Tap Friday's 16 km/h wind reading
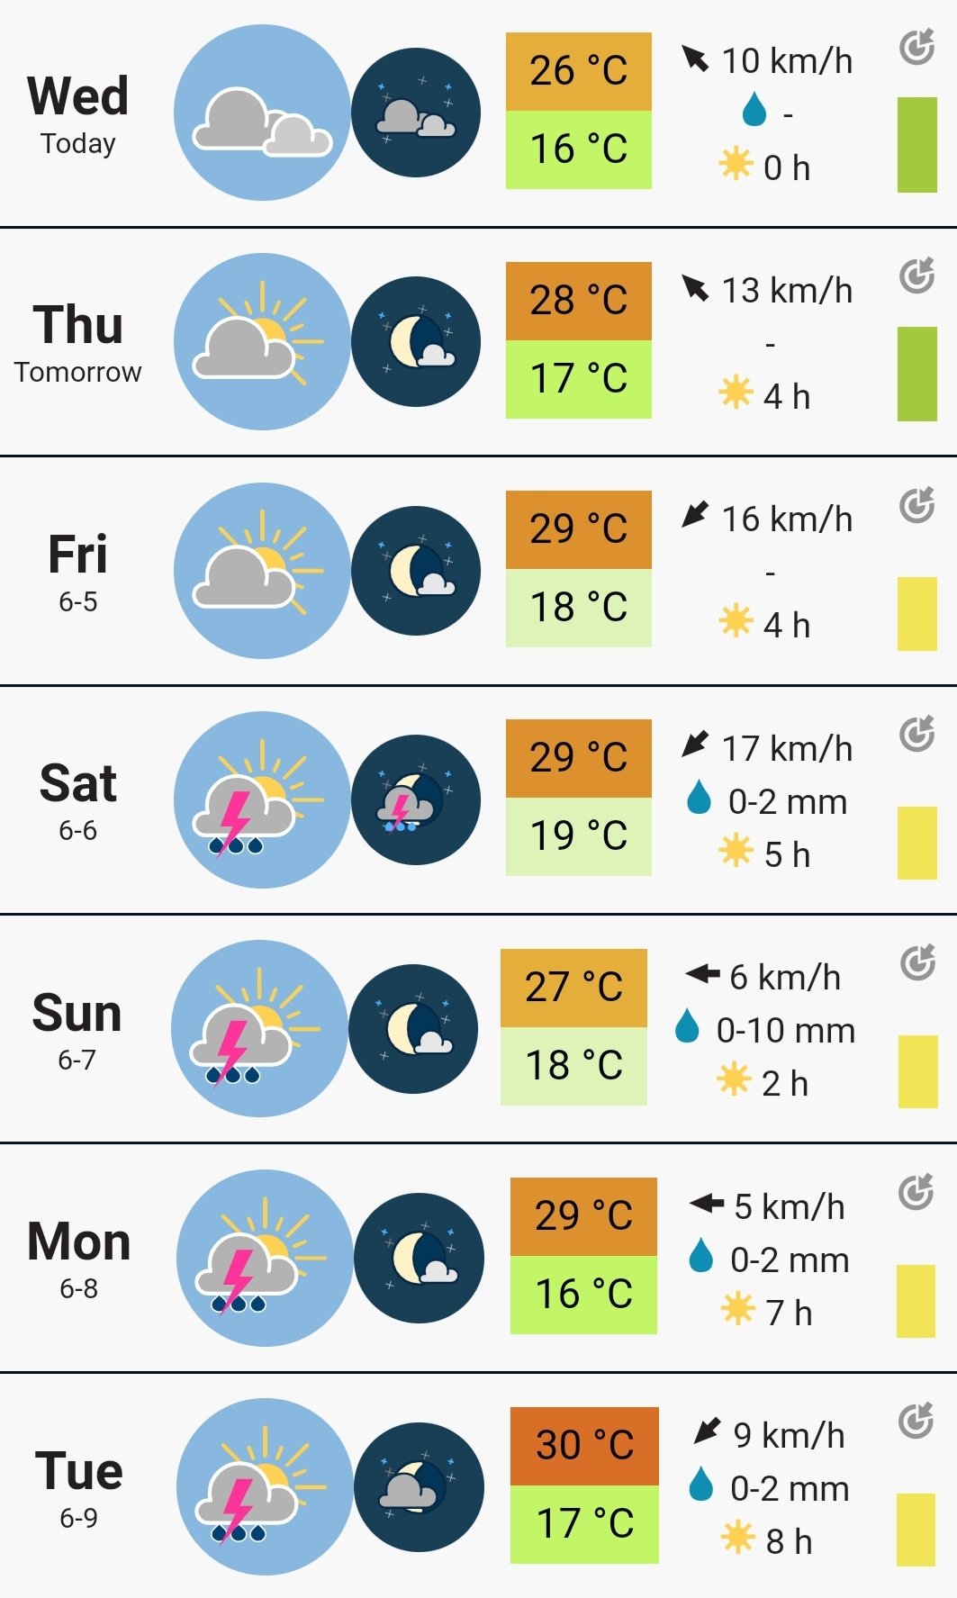Screen dimensions: 957x1598 [x=786, y=519]
